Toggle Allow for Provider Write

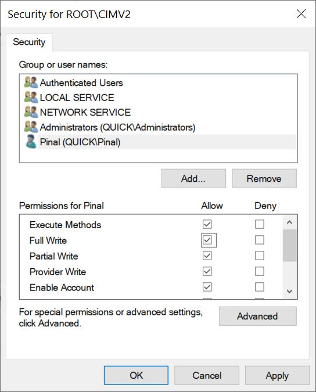pyautogui.click(x=207, y=271)
